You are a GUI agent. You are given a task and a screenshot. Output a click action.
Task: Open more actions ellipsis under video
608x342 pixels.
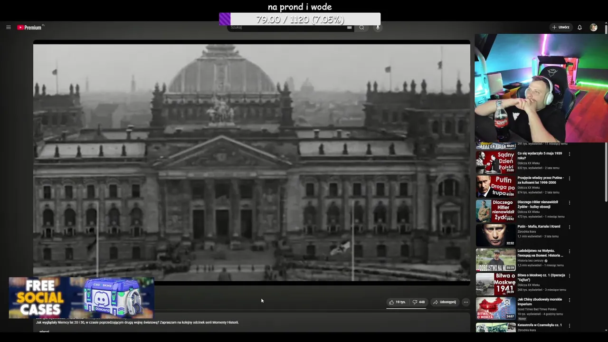[465, 302]
